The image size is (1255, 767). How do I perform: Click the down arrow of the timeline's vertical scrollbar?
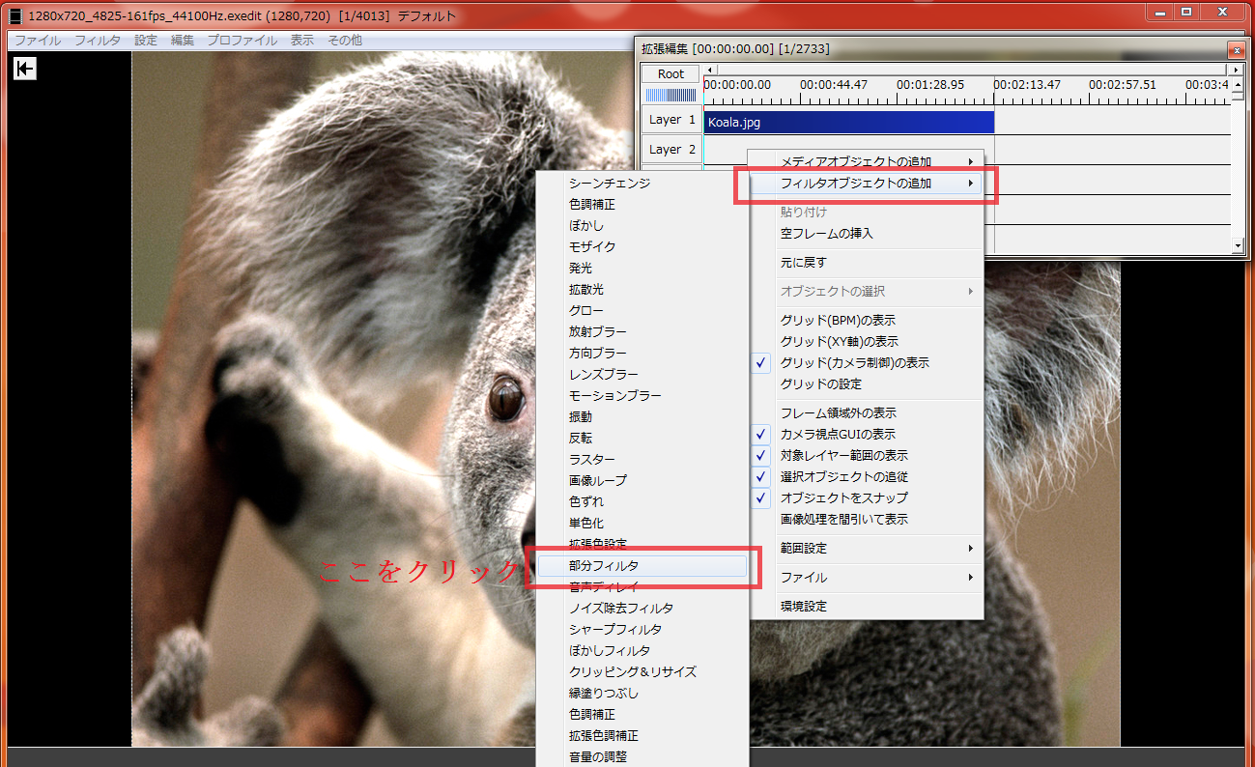pyautogui.click(x=1239, y=246)
